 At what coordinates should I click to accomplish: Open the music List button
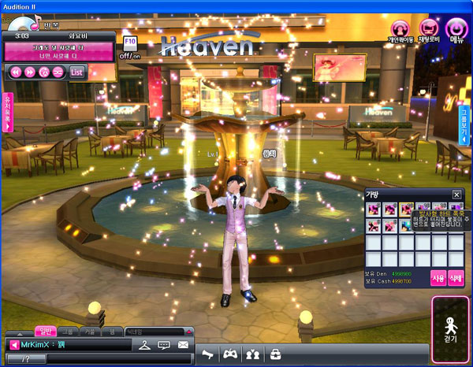76,72
